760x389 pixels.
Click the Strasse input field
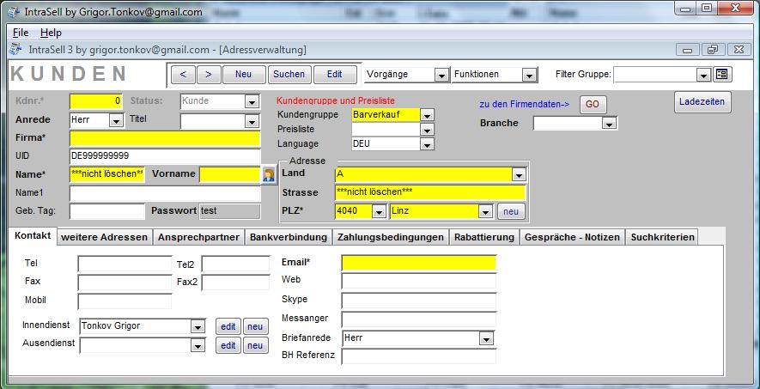point(430,192)
